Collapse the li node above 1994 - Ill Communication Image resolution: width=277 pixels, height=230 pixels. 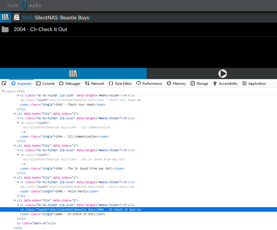(15, 114)
